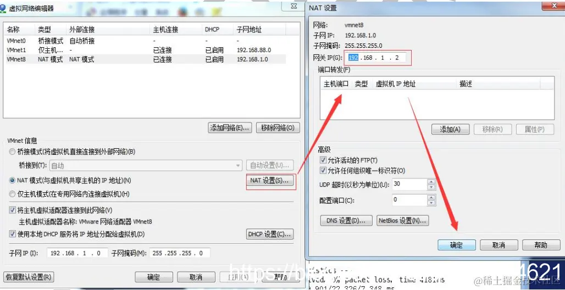
Task: Toggle 将主机虚拟适配器连接到此网络 checkbox
Action: click(x=13, y=210)
